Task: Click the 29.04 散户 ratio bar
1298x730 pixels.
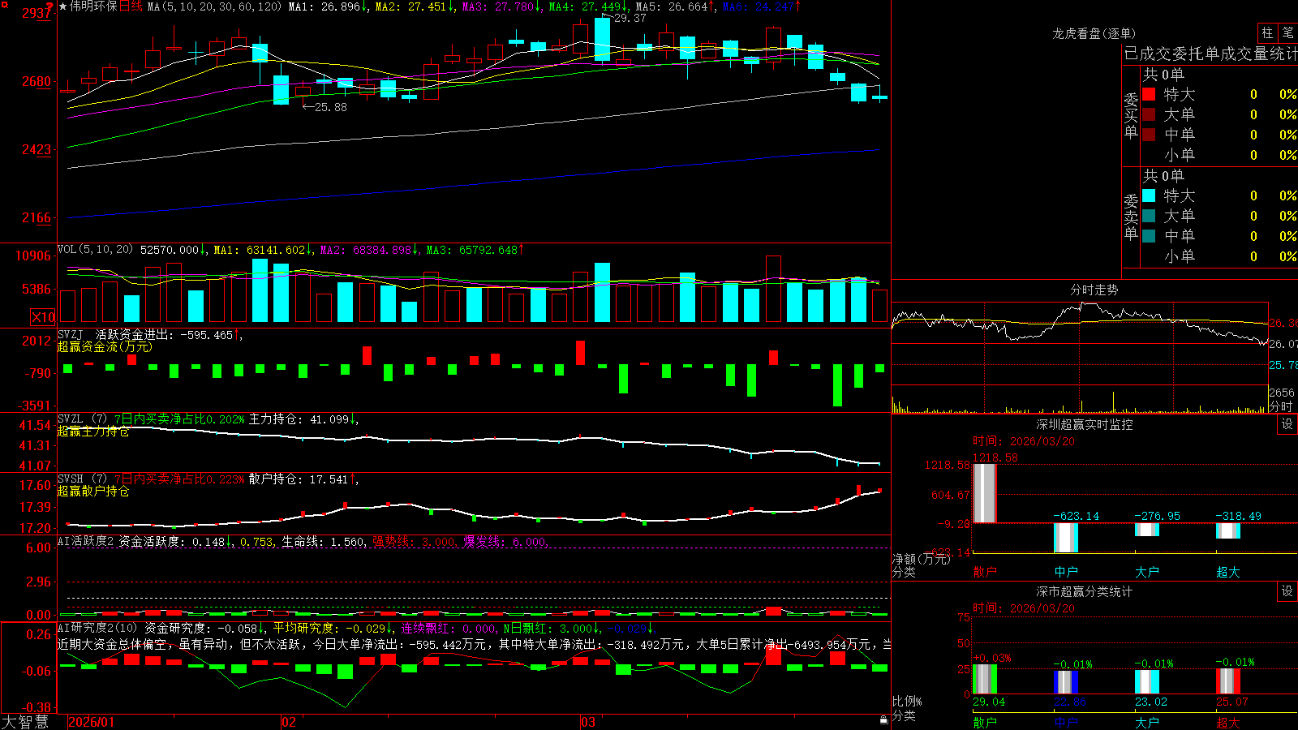Action: [985, 680]
